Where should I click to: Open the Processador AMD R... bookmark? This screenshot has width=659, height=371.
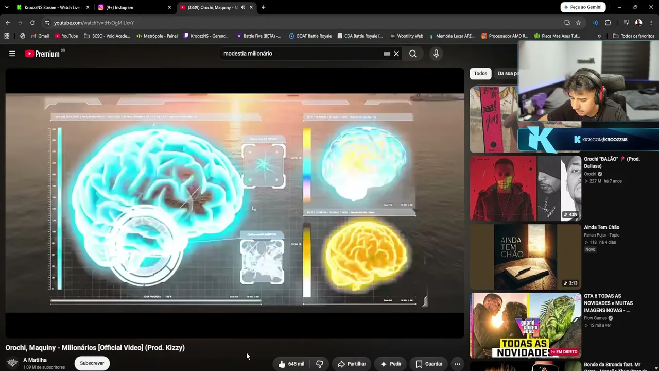505,36
